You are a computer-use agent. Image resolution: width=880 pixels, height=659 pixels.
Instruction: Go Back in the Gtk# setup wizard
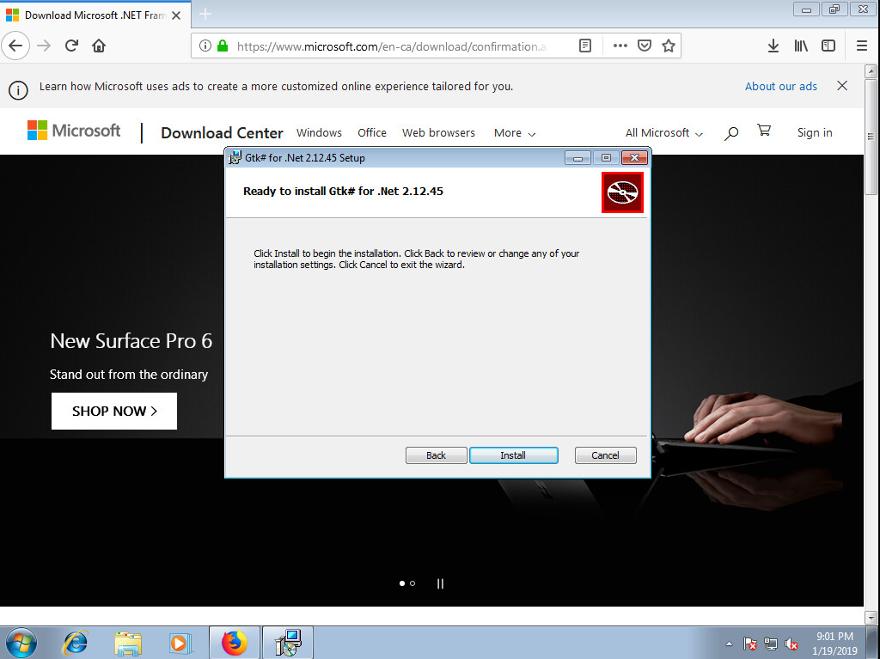[x=436, y=455]
